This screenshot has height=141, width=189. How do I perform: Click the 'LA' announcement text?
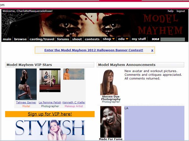[126, 108]
